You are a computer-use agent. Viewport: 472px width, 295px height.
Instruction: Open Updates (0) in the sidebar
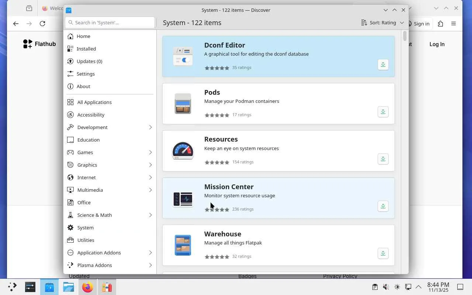point(110,61)
